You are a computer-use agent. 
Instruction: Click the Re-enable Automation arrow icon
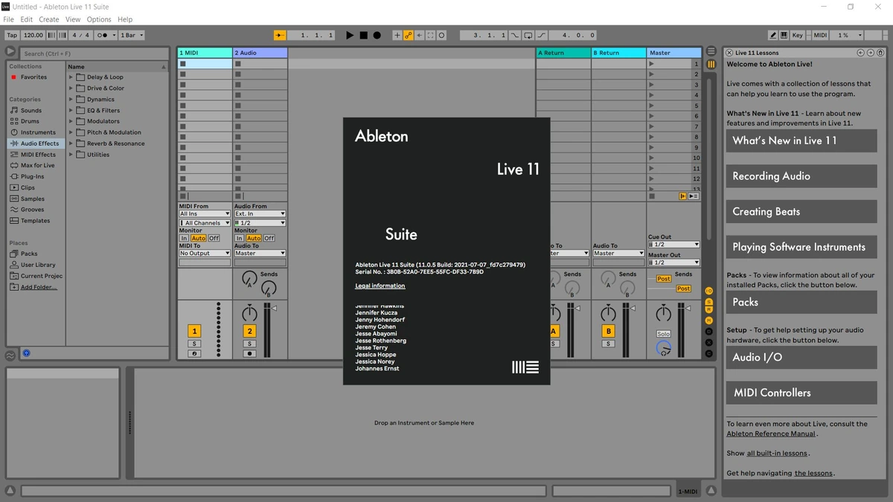(420, 35)
